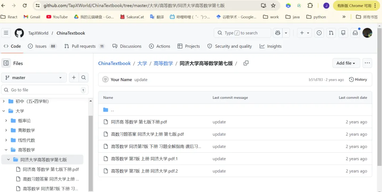Click 'Type / to search' box

[x=242, y=33]
